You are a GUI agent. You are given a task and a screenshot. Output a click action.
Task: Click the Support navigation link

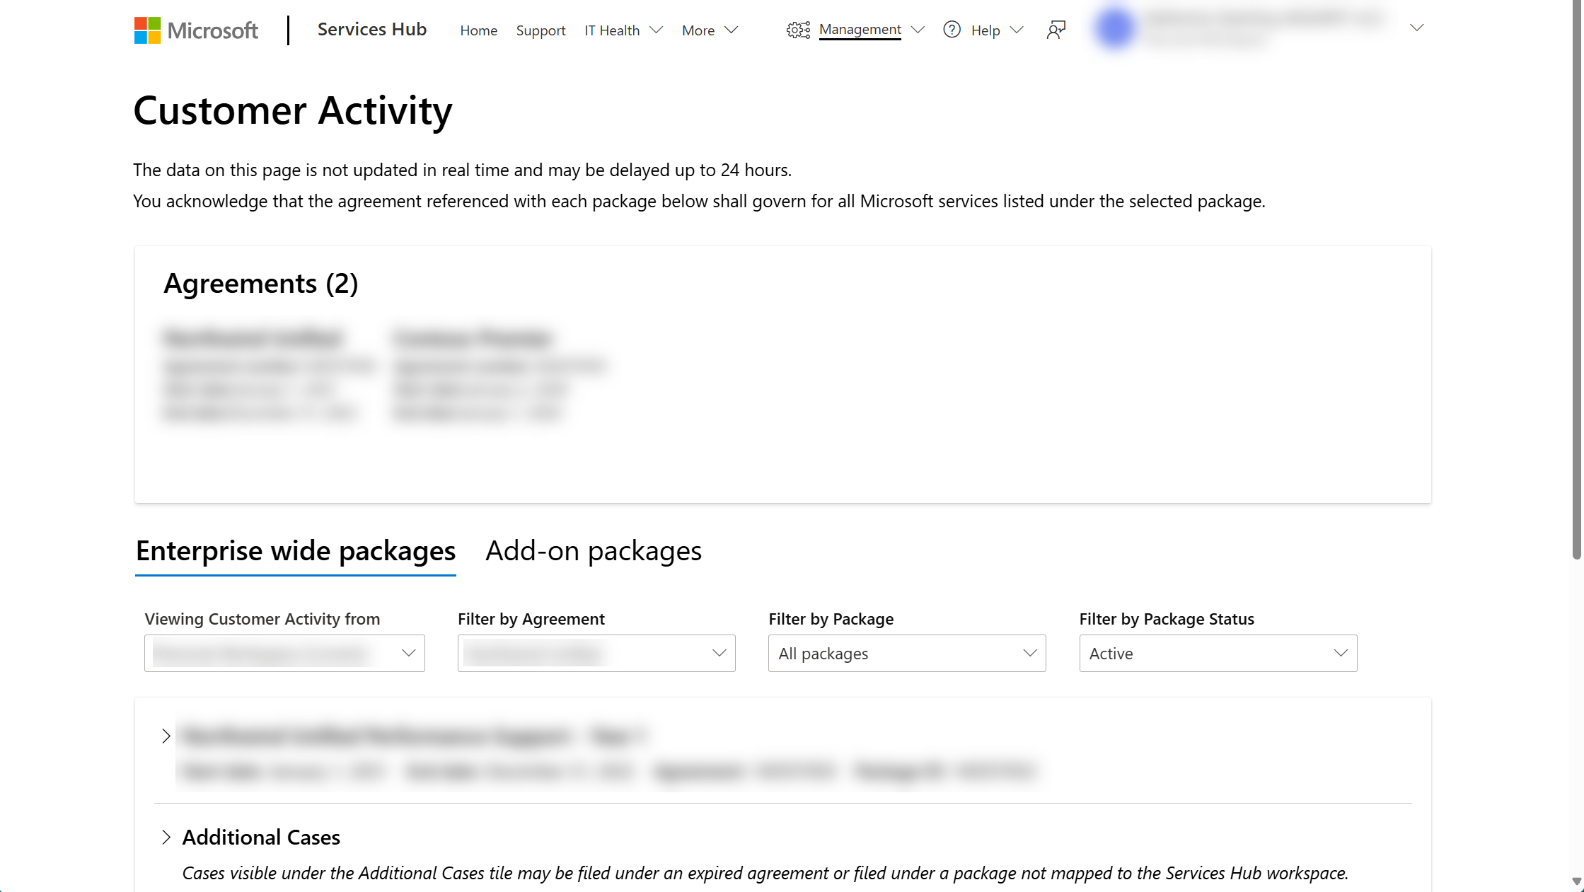point(540,30)
